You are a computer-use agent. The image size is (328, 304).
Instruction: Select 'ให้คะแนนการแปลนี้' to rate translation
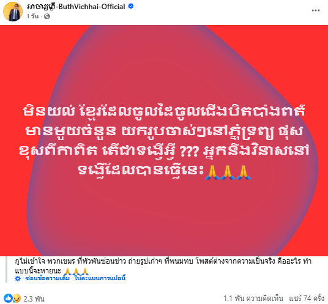tap(100, 278)
